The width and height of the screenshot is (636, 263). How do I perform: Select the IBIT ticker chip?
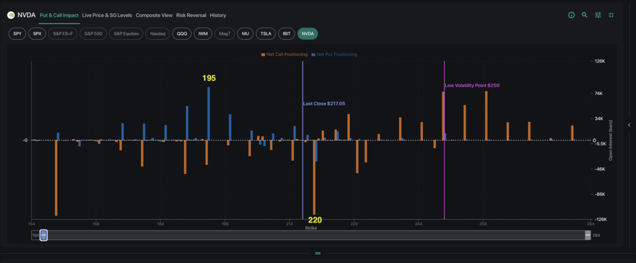coord(286,33)
